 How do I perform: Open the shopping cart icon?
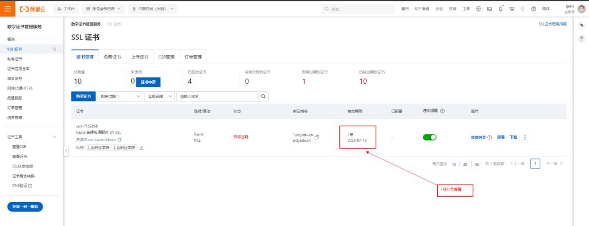pos(511,9)
